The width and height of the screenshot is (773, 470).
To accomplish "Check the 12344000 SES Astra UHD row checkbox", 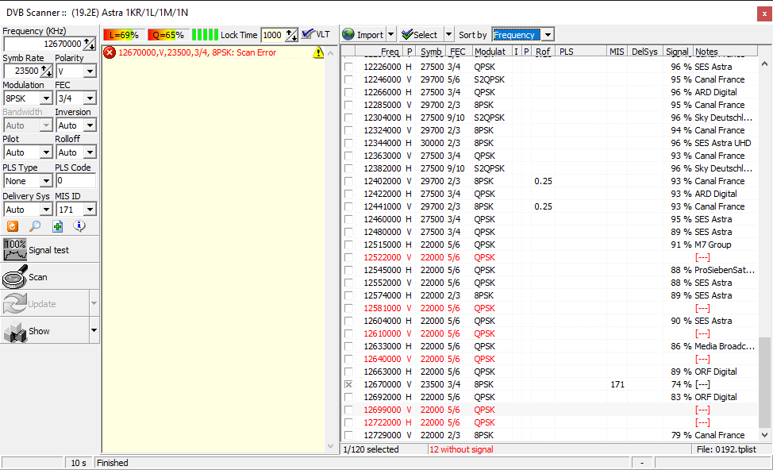I will click(348, 143).
